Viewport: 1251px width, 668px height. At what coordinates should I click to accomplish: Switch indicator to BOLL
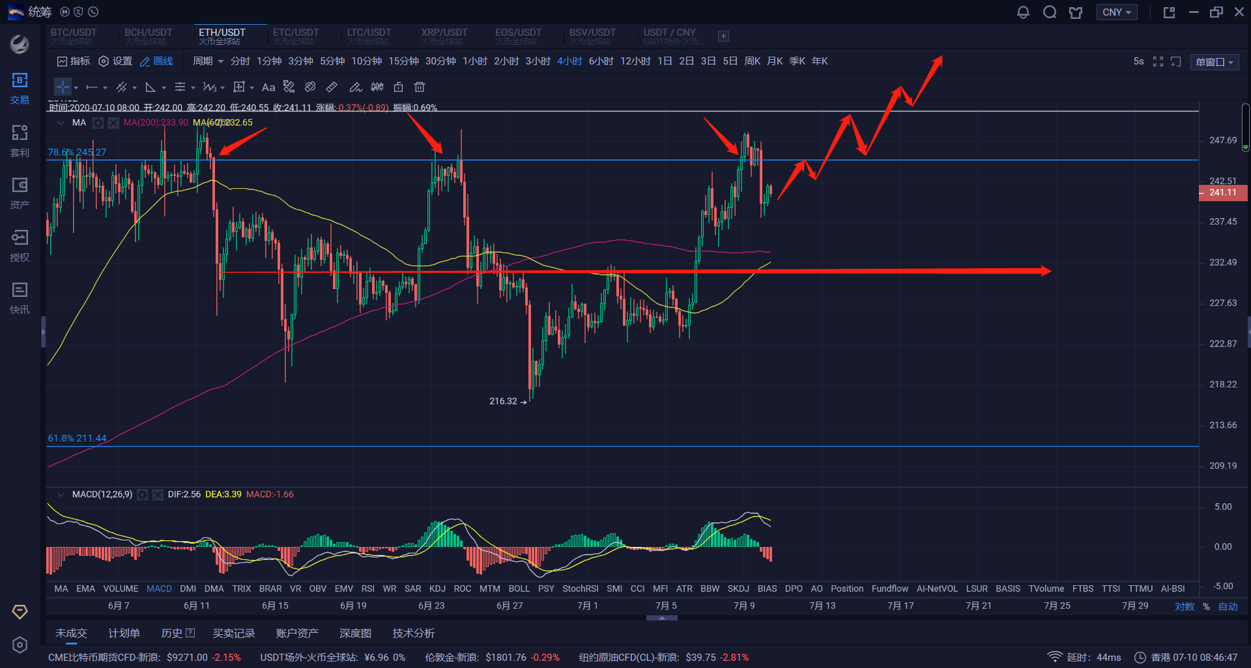(519, 589)
